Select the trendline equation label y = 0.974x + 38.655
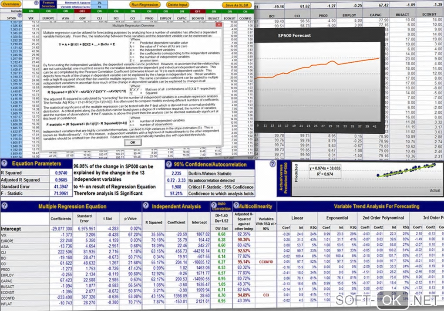The width and height of the screenshot is (444, 311). (325, 168)
